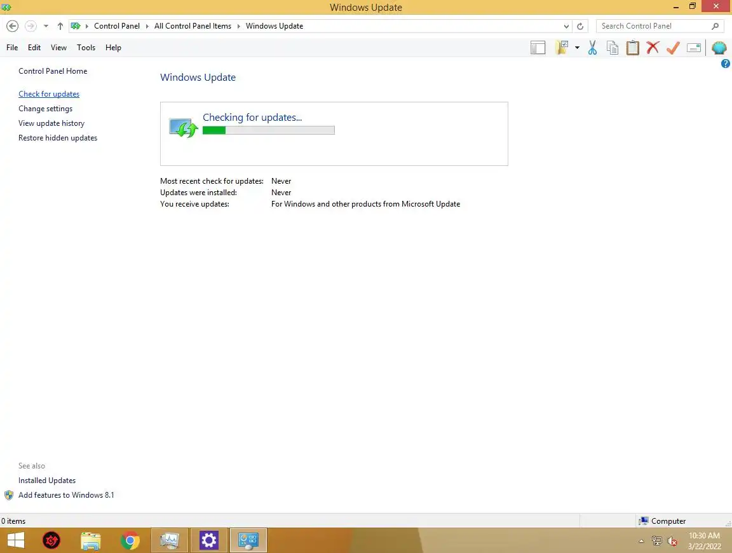732x553 pixels.
Task: Open the Help menu
Action: coord(114,48)
